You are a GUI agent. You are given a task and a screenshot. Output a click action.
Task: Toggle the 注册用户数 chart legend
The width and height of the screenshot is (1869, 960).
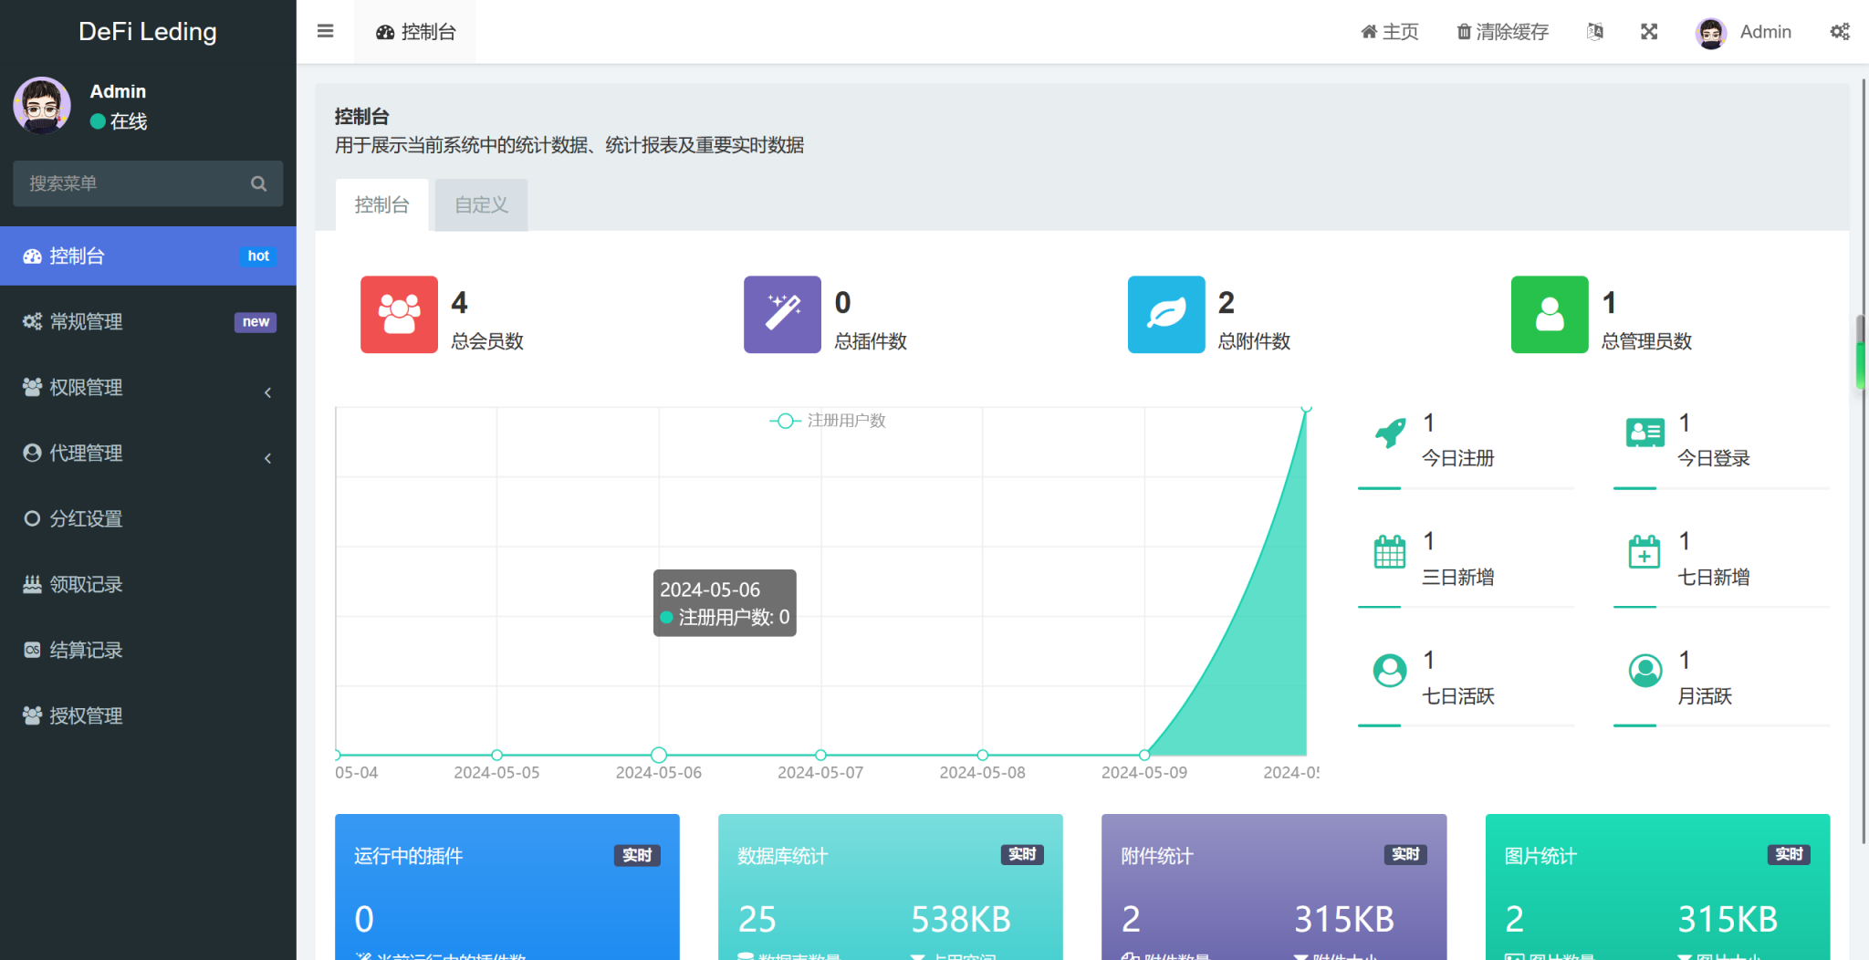click(x=828, y=421)
